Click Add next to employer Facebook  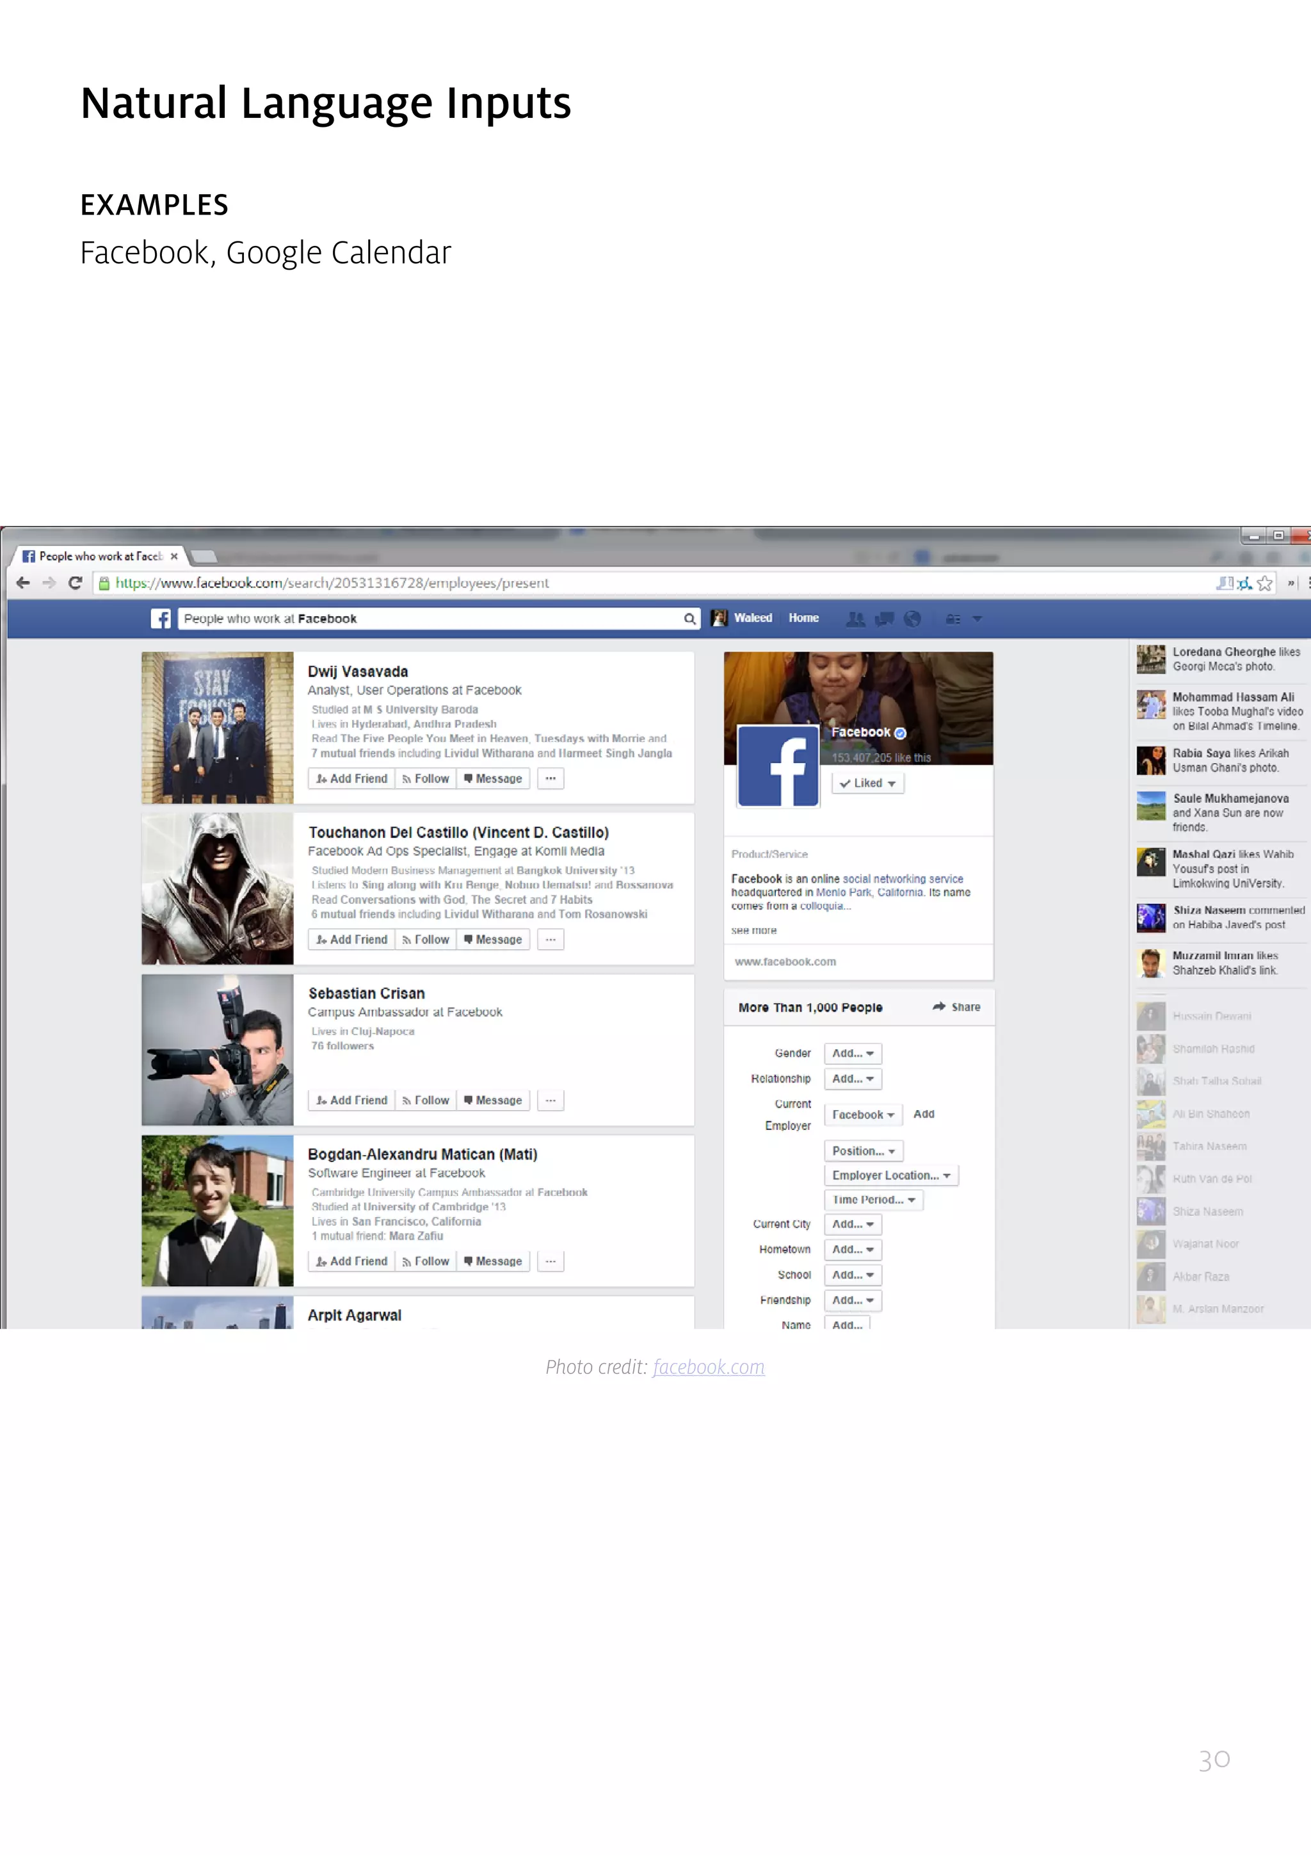[924, 1114]
